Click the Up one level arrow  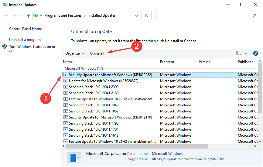[29, 15]
